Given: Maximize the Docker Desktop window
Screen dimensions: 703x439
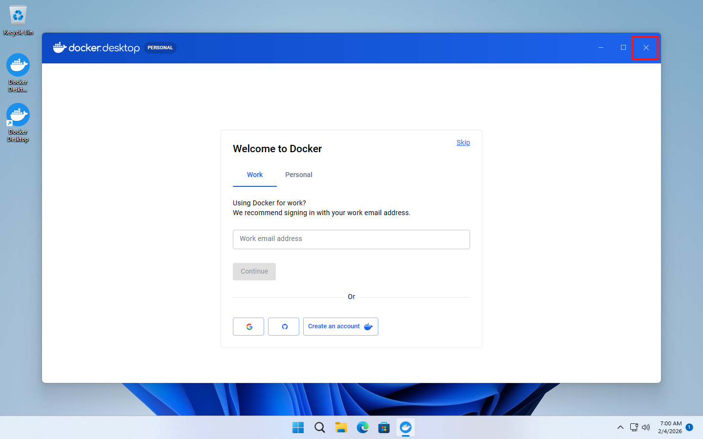Looking at the screenshot, I should coord(623,47).
